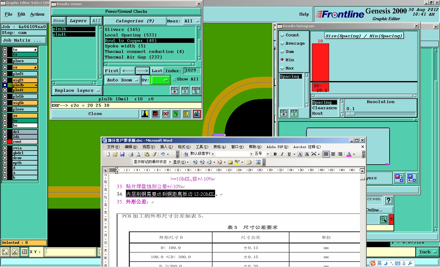Image resolution: width=440 pixels, height=268 pixels.
Task: Click REF icon in Results histogram
Action: 294,113
